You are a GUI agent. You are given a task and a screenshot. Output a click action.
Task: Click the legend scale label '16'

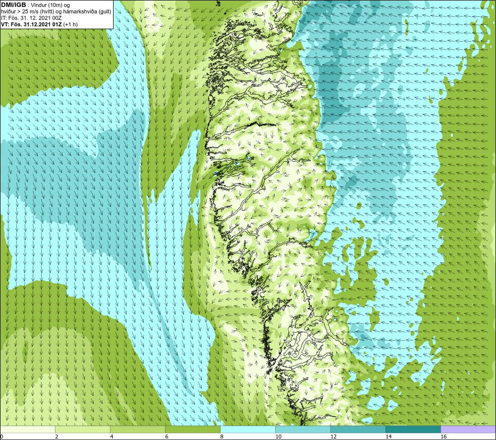443,437
